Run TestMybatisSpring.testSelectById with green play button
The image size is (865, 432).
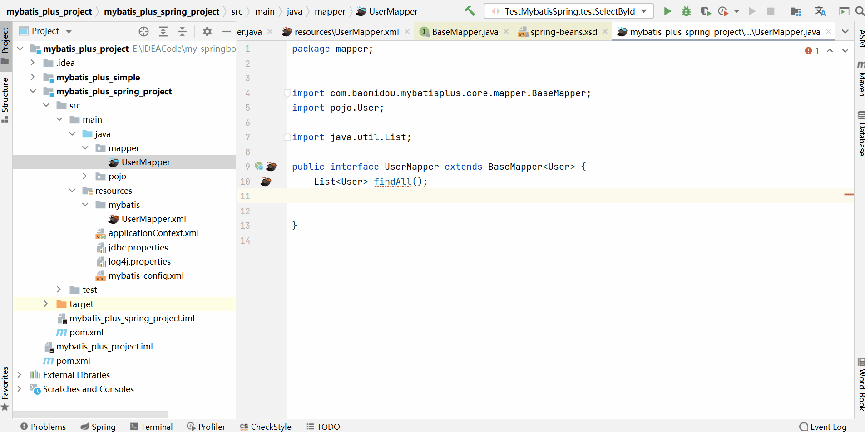(x=667, y=11)
